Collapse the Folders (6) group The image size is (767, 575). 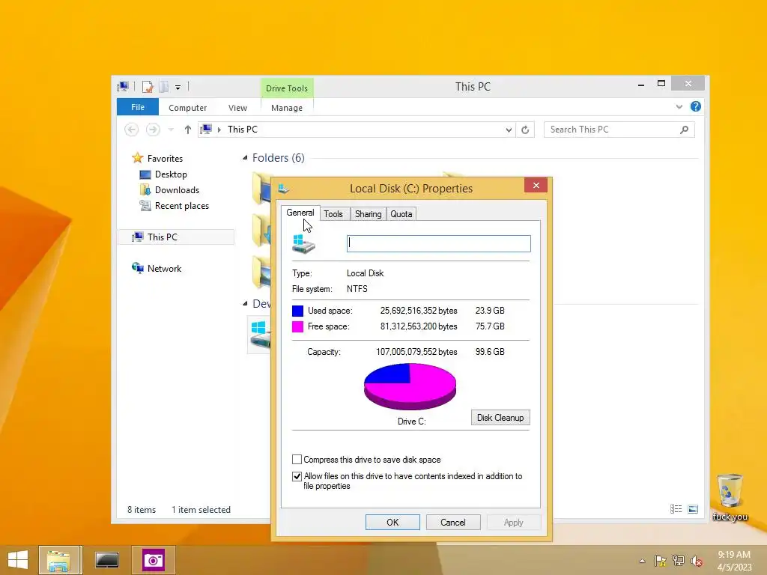click(x=245, y=157)
